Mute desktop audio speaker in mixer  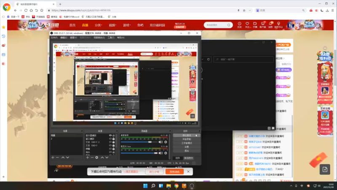[x=160, y=142]
